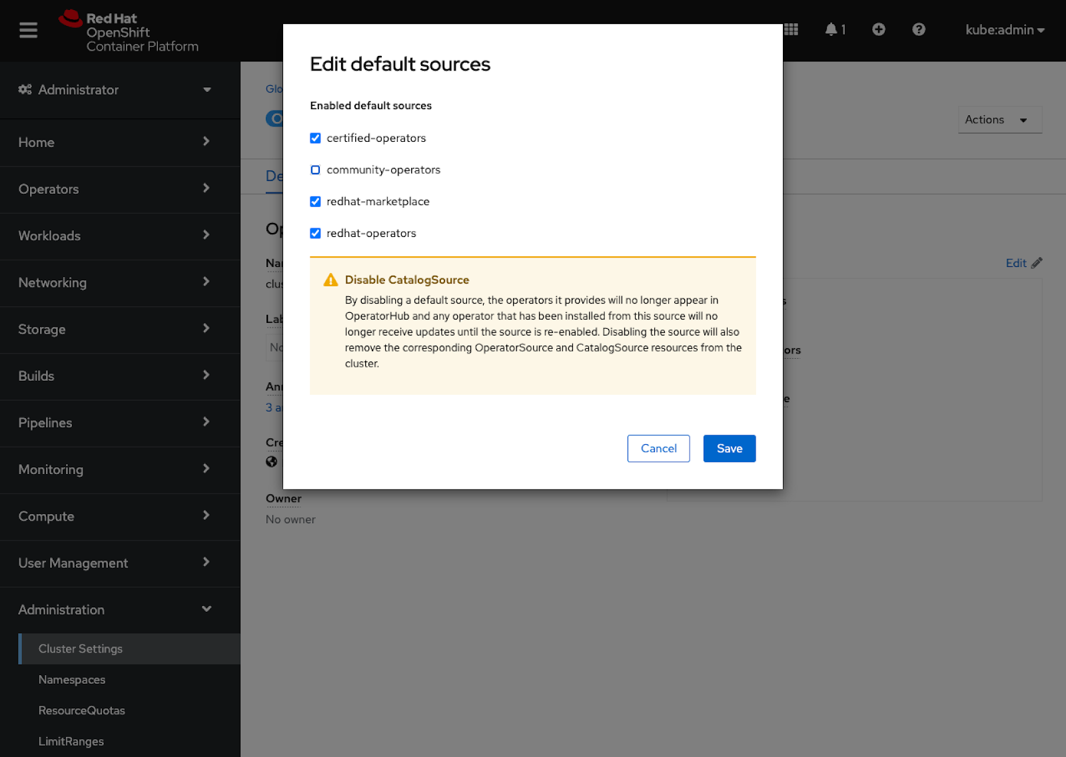
Task: Open the quick create plus icon
Action: click(878, 29)
